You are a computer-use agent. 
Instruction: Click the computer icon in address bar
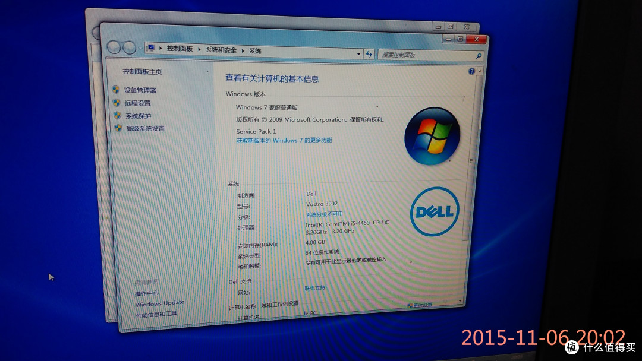click(150, 48)
